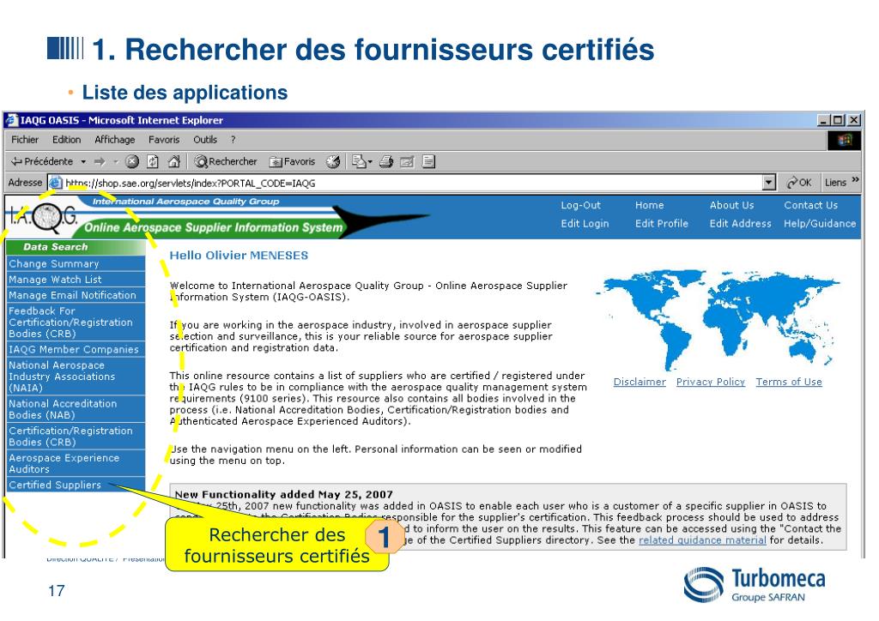Image resolution: width=879 pixels, height=621 pixels.
Task: Open National Aerospace Industry Associations (NAIA)
Action: coord(76,377)
